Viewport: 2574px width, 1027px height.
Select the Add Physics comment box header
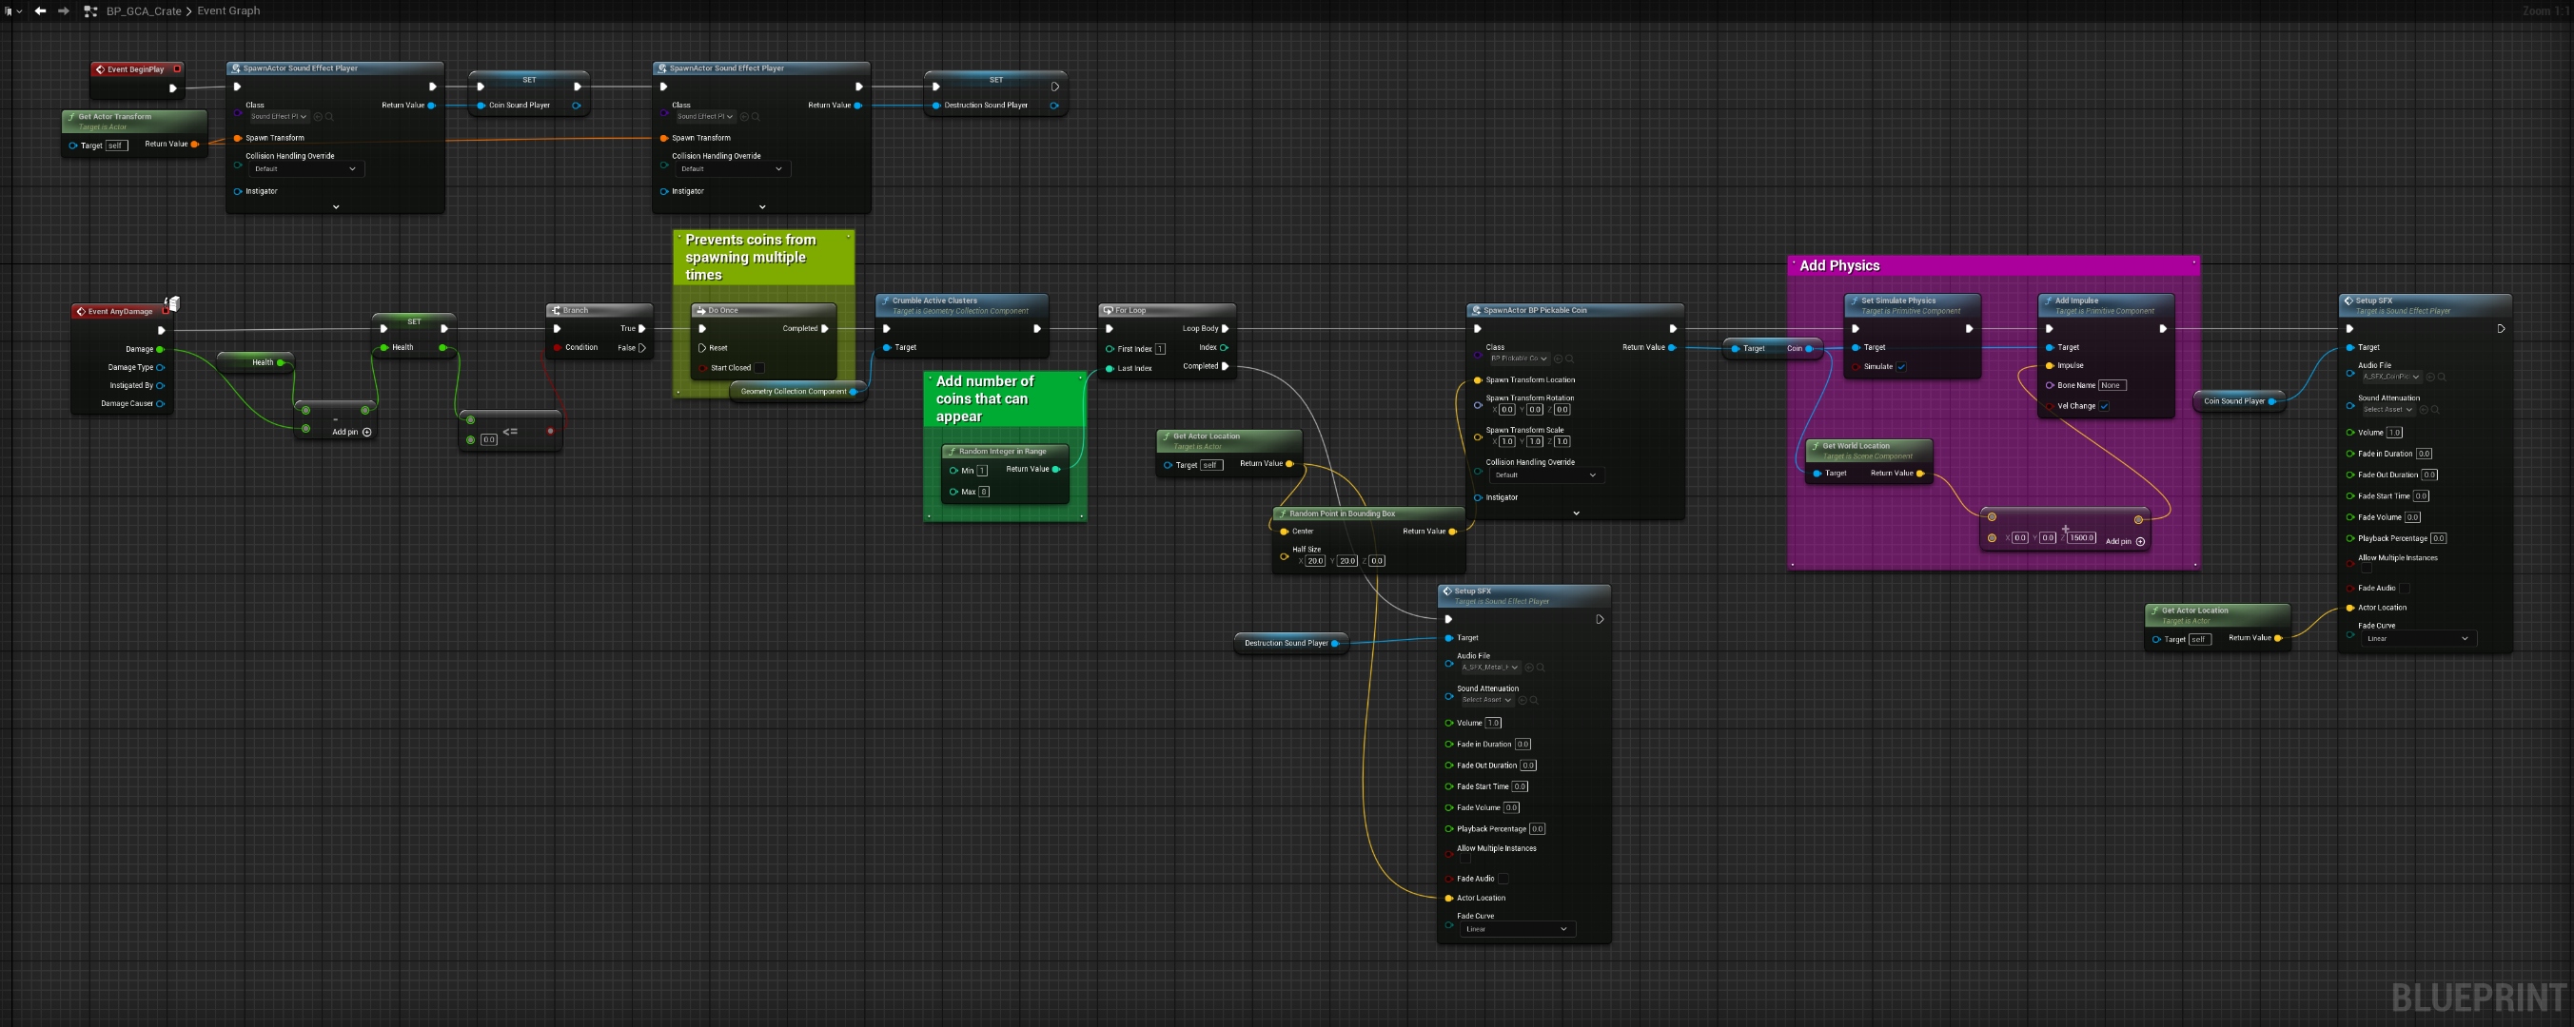coord(1994,265)
